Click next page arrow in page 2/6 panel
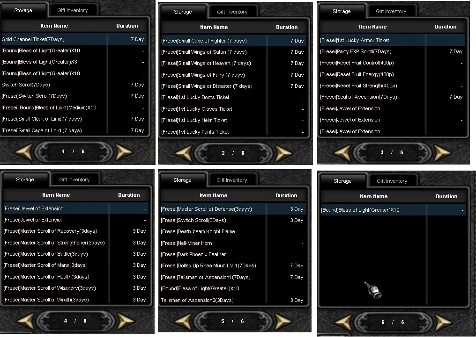 click(283, 153)
